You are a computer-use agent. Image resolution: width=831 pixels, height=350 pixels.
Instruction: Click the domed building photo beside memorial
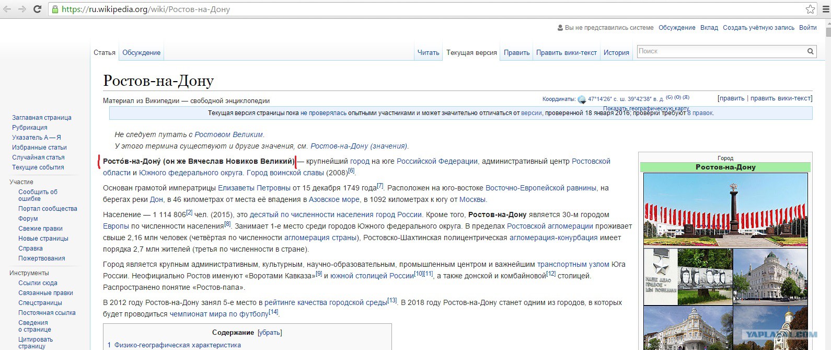click(x=770, y=276)
